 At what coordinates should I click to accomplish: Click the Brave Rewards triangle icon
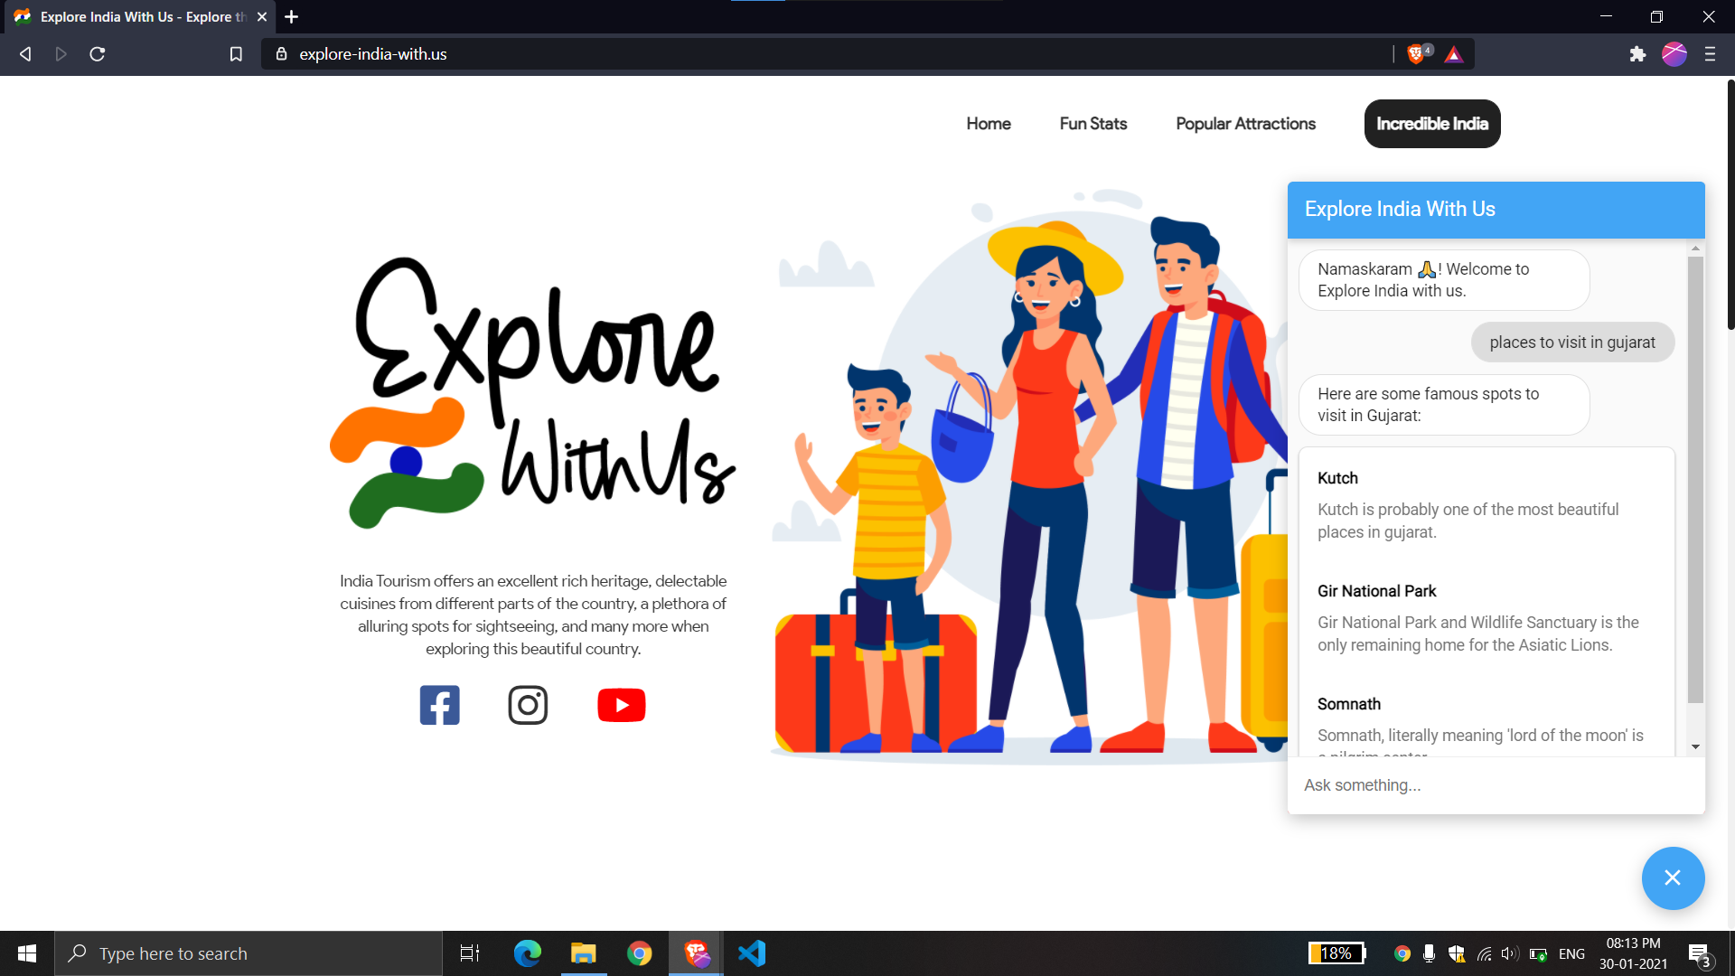[1453, 54]
